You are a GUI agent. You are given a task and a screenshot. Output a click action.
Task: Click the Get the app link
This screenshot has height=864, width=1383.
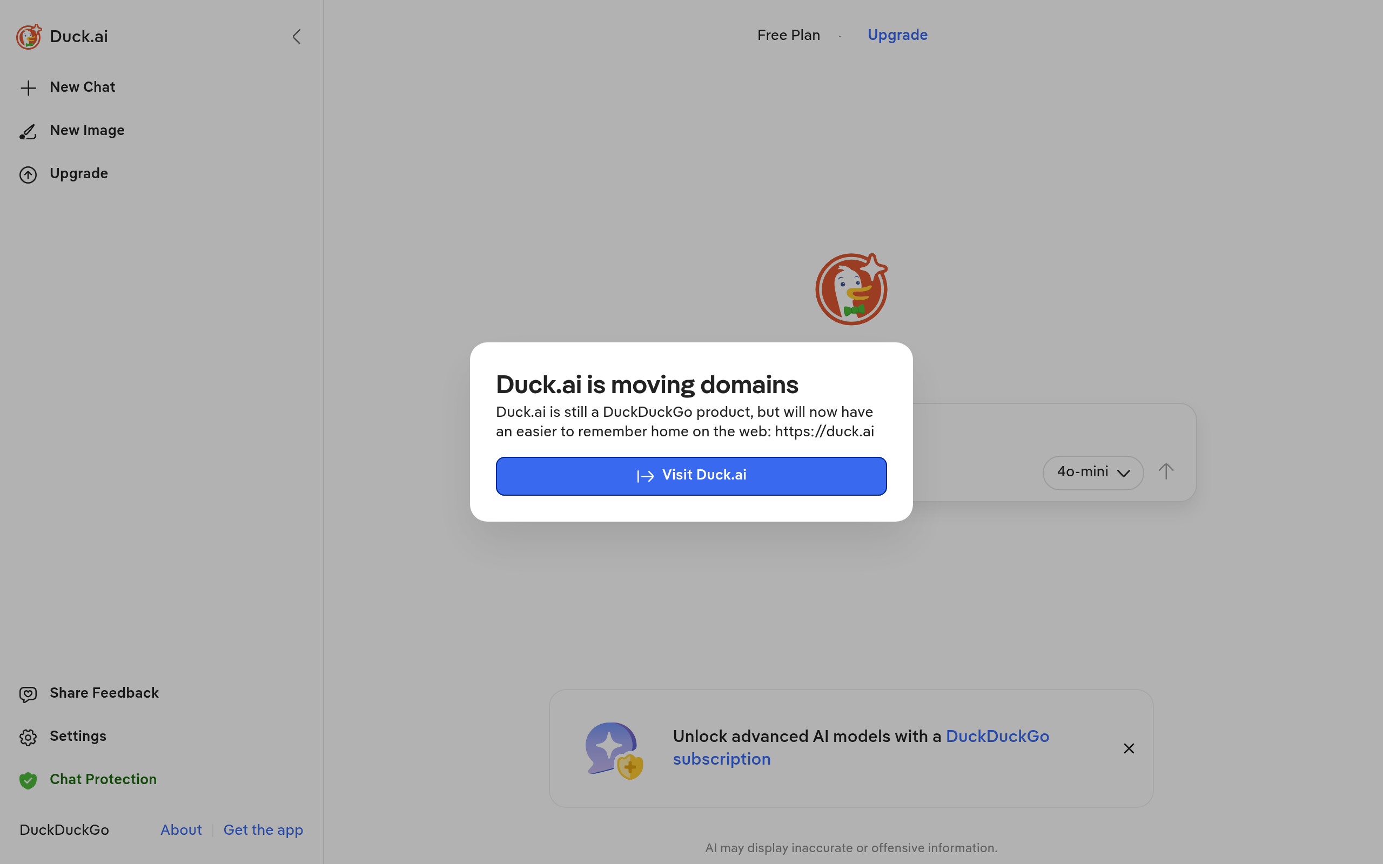263,830
